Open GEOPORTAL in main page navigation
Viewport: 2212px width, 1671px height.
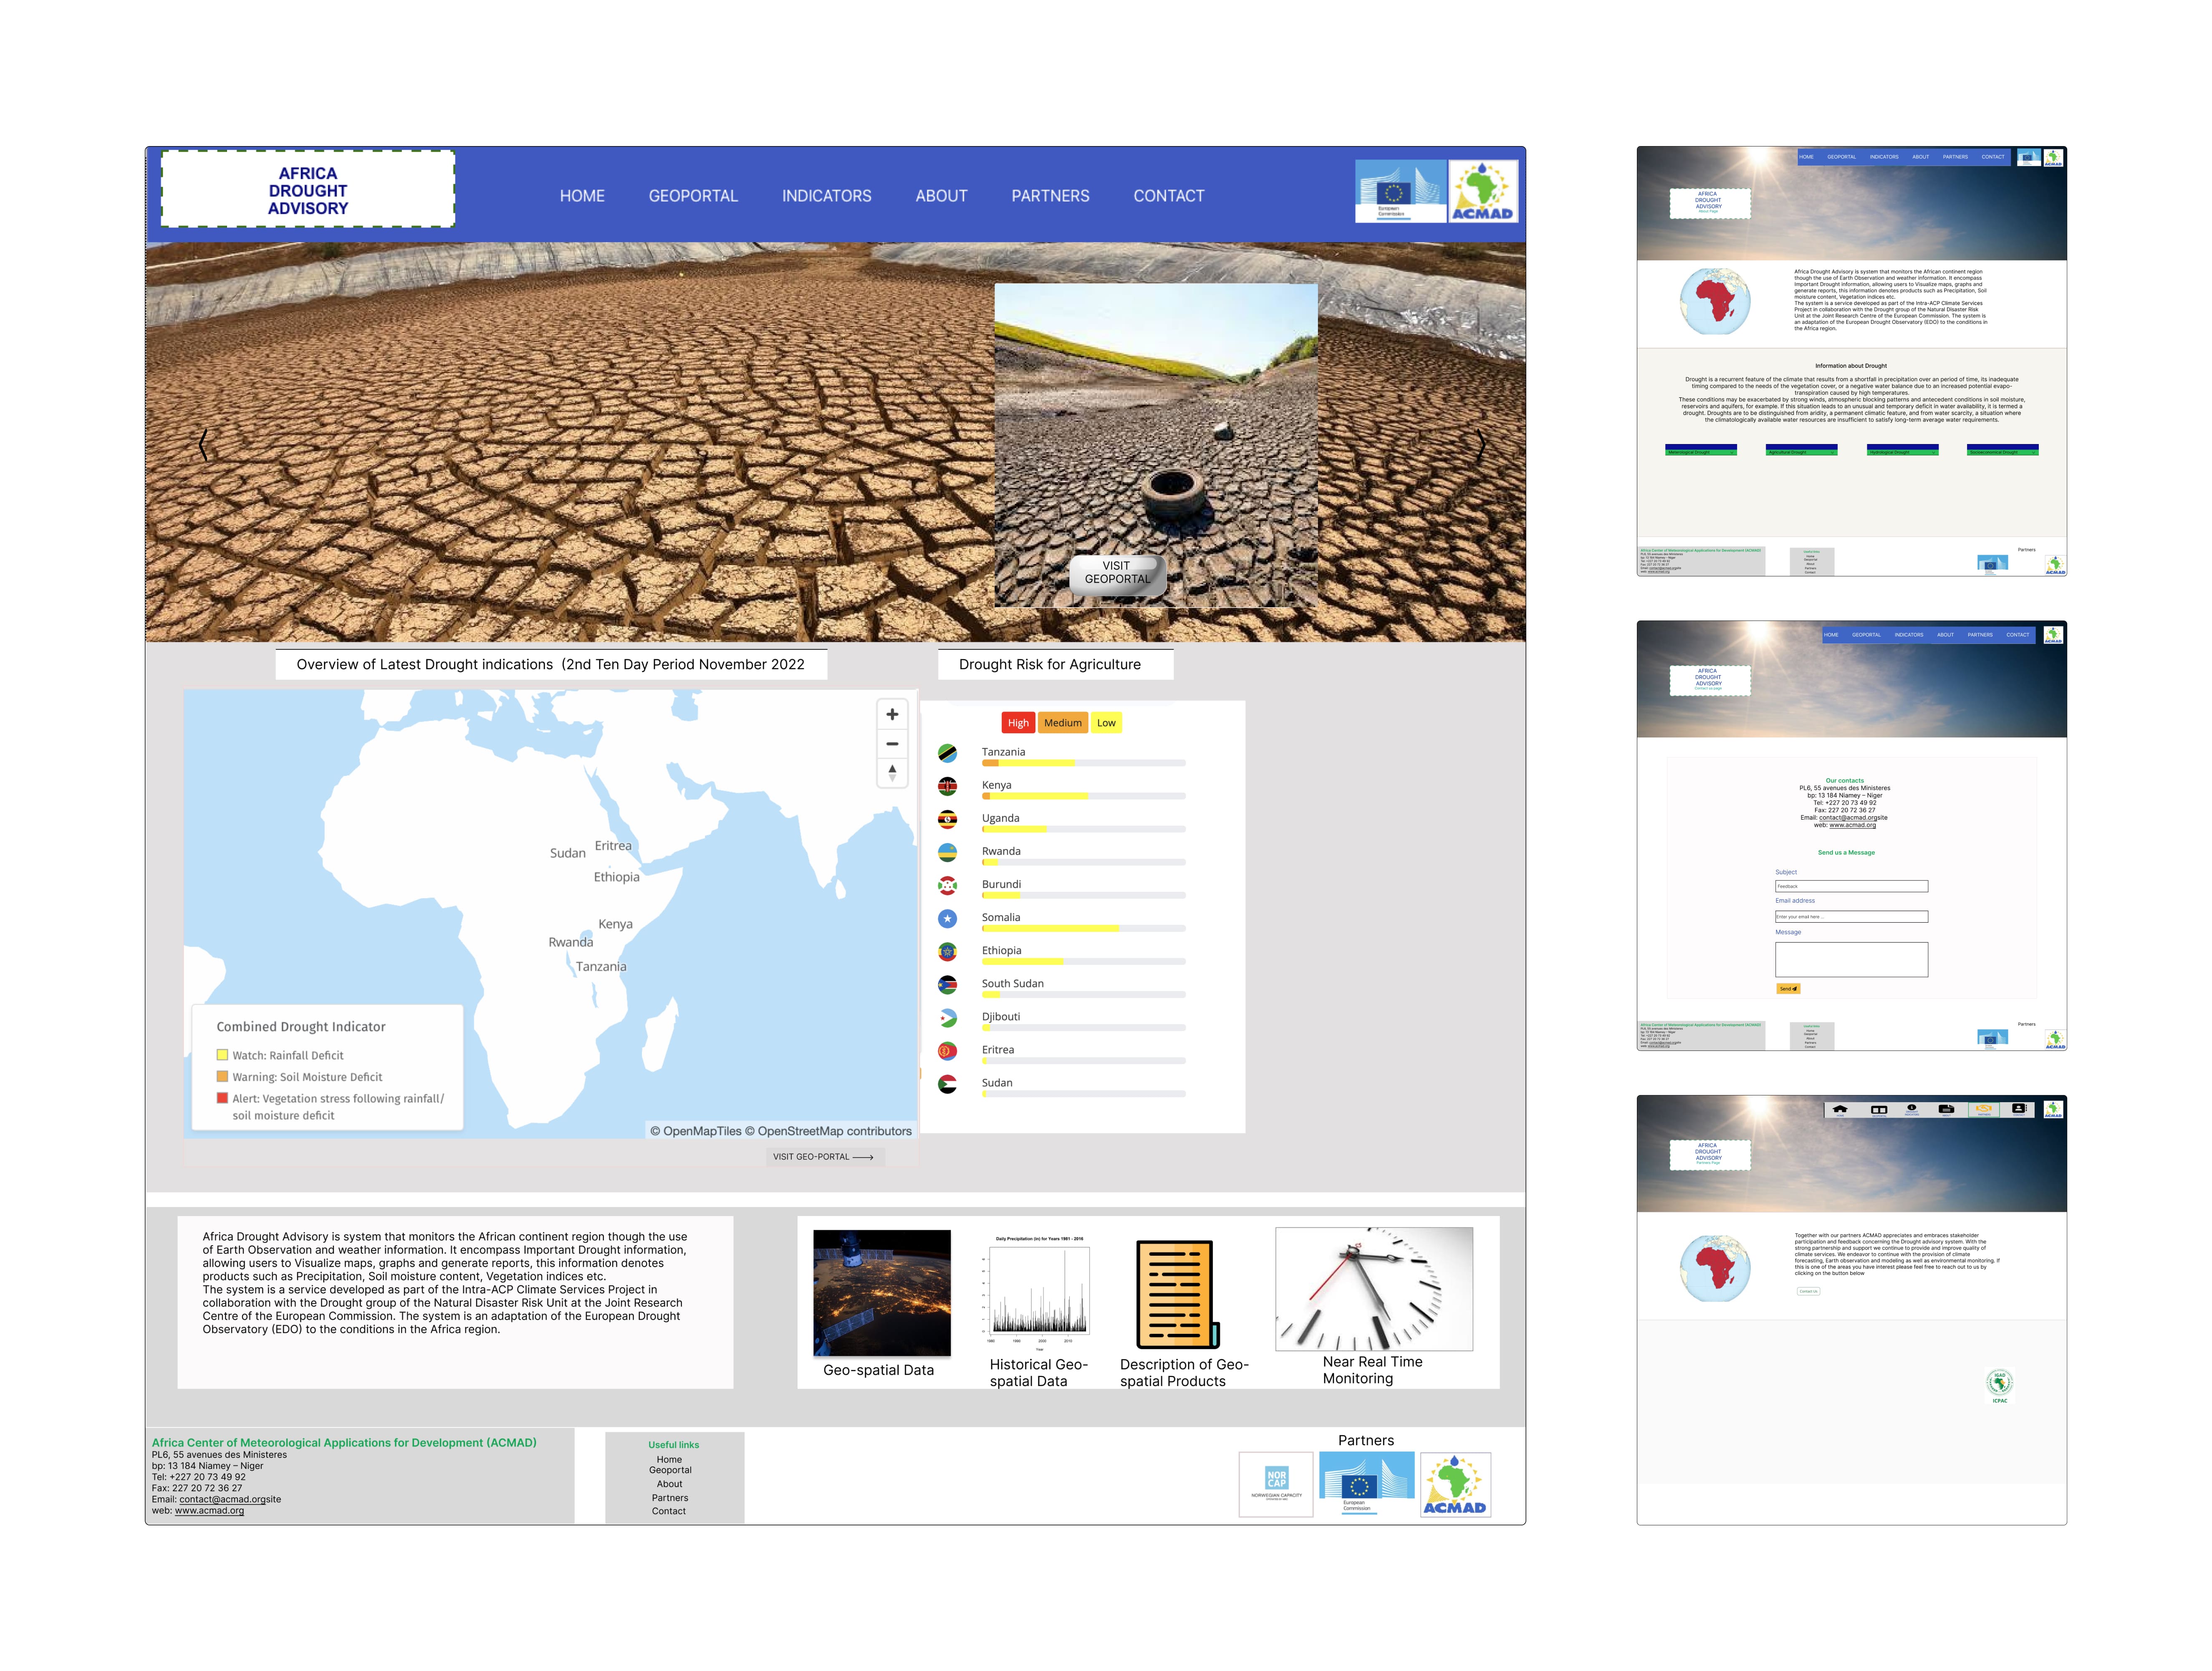pos(693,196)
